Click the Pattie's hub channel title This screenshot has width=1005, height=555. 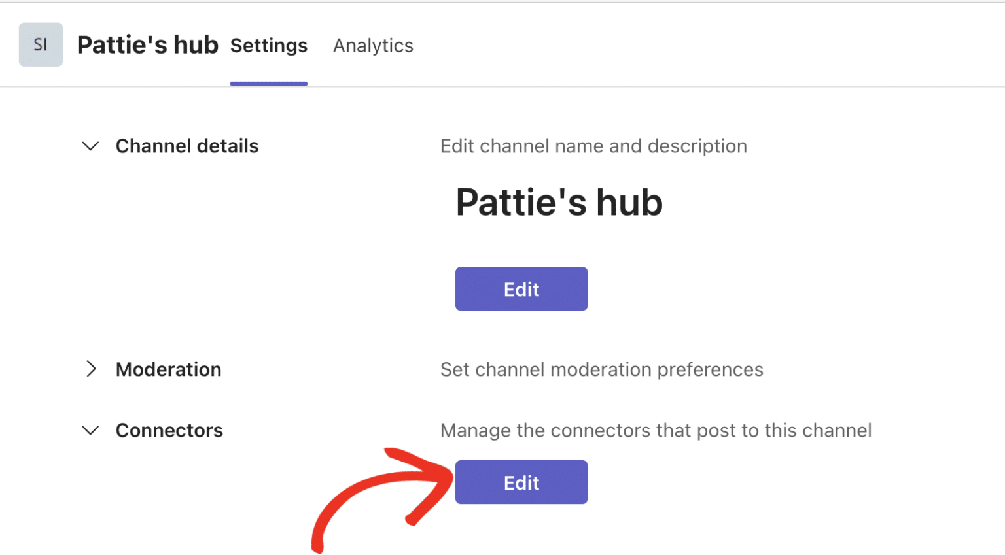[147, 44]
